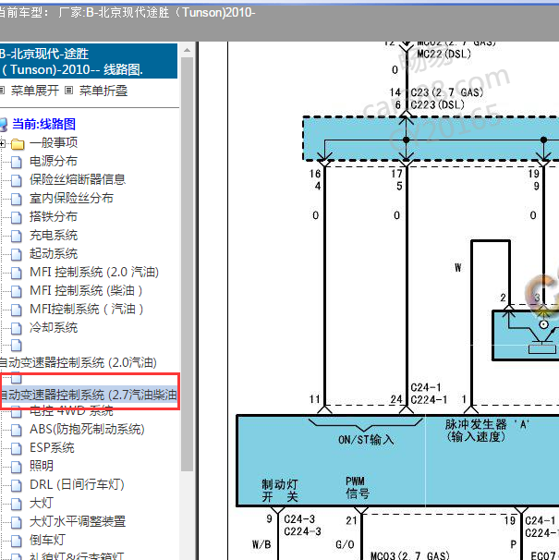Viewport: 559px width, 560px height.
Task: Click page icon beside ESP系统
Action: 17,449
